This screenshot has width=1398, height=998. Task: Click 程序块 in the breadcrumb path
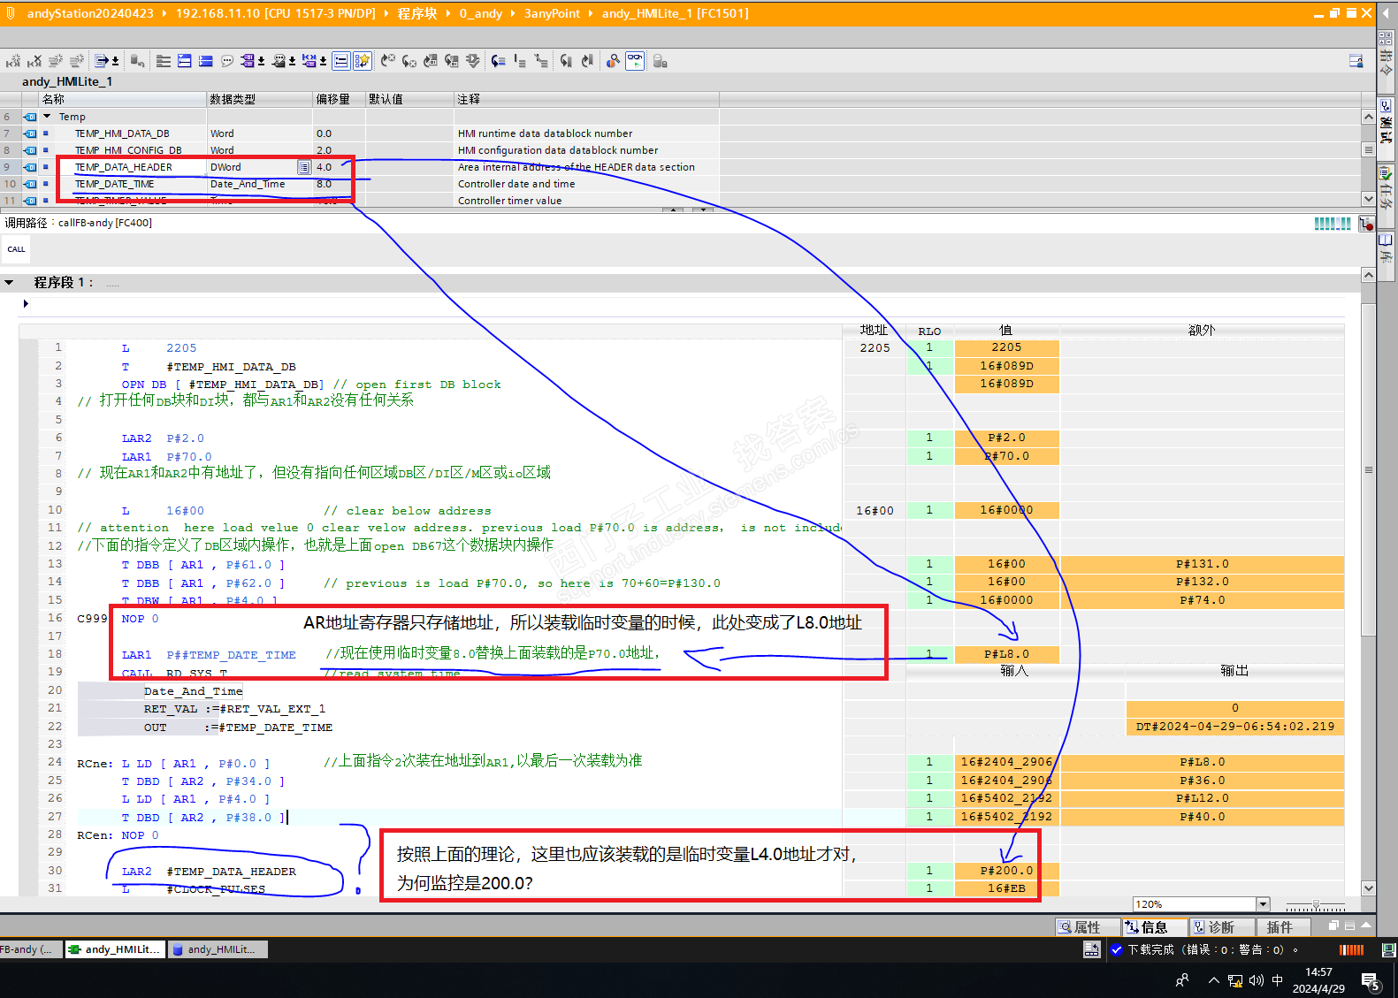[x=416, y=13]
